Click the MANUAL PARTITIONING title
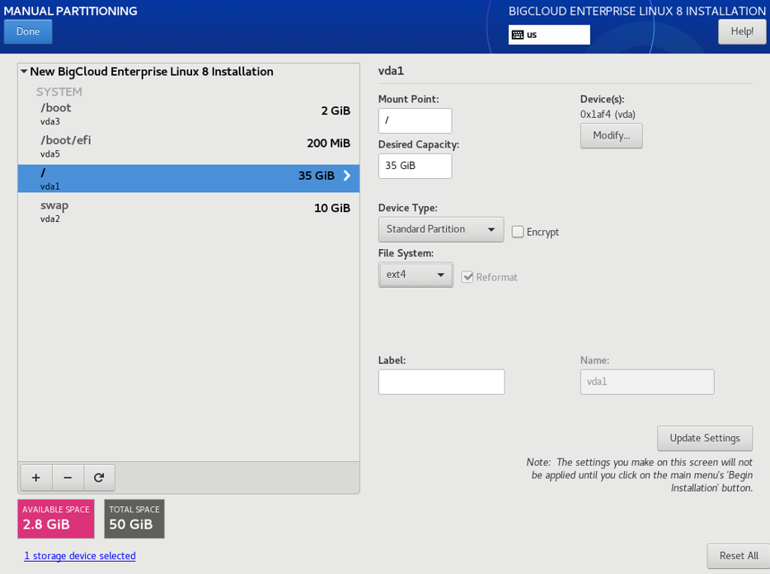 (x=71, y=11)
